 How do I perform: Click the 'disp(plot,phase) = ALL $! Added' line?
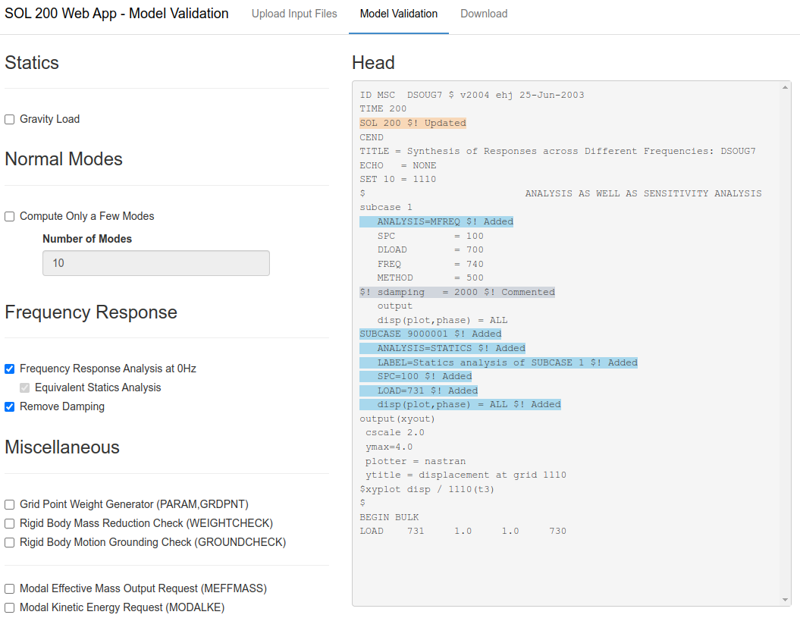pos(460,404)
